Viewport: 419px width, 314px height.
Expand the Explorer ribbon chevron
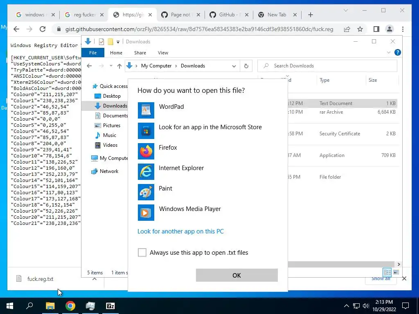[389, 52]
